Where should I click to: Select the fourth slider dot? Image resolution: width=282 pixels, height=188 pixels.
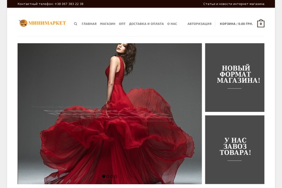[116, 176]
